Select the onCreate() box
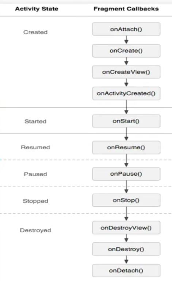The height and width of the screenshot is (281, 172). click(x=126, y=51)
